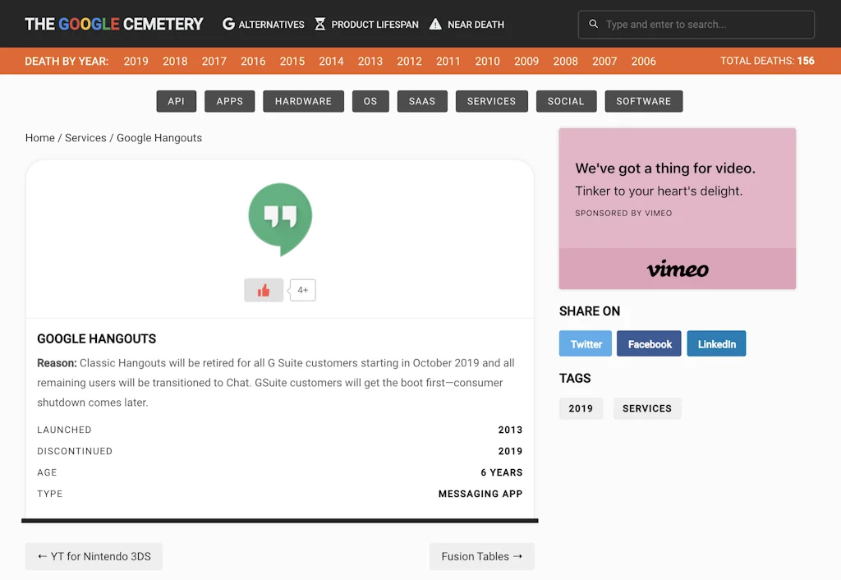Navigate forward to Fusion Tables

click(x=481, y=556)
